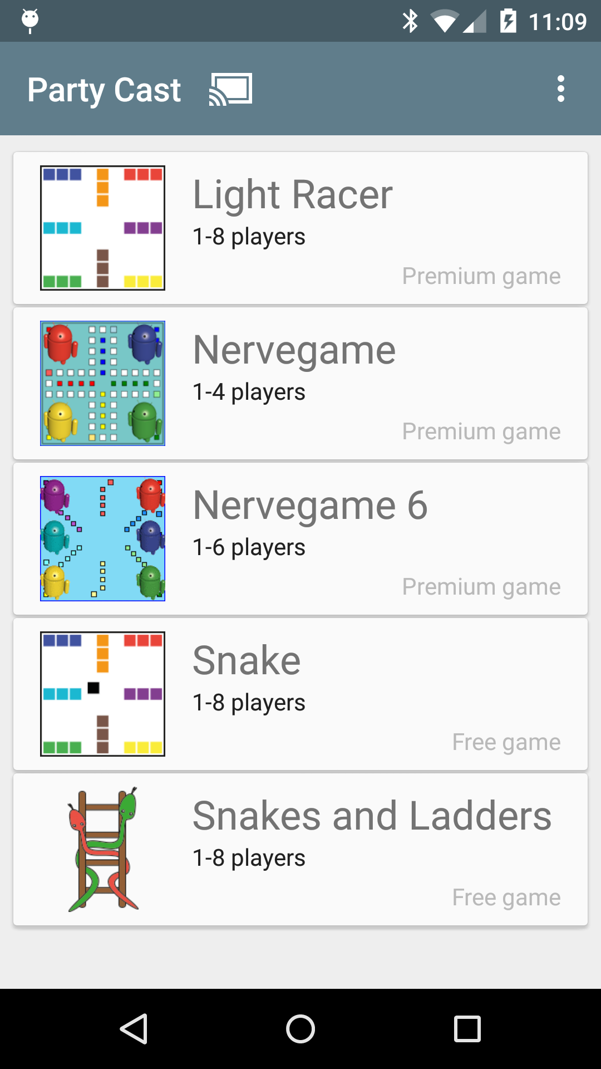Image resolution: width=601 pixels, height=1069 pixels.
Task: Tap the Nervegame board thumbnail
Action: click(103, 383)
